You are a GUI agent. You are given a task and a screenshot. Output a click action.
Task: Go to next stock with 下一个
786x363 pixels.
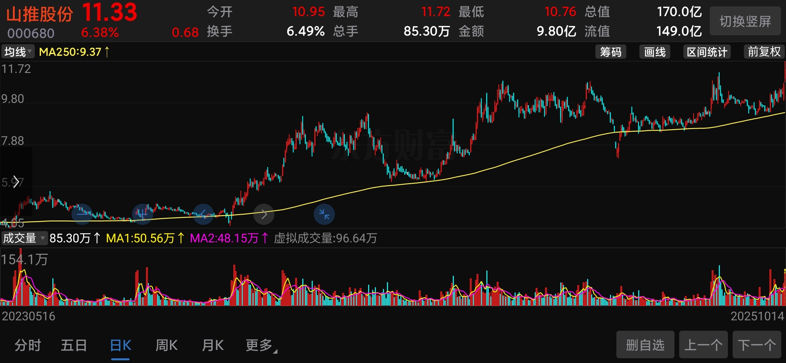click(756, 345)
